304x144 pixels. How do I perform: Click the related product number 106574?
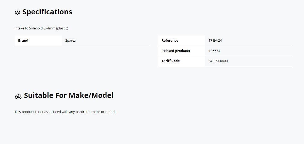tap(214, 51)
